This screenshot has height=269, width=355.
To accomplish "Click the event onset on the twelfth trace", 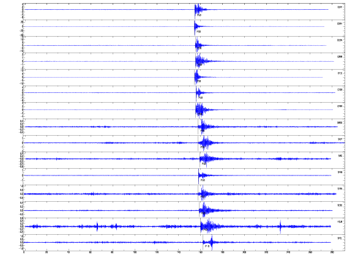I will click(x=198, y=194).
